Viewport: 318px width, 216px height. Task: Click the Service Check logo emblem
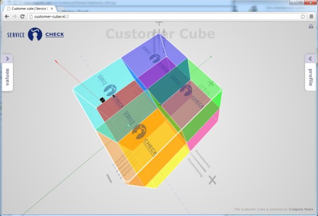tap(35, 35)
